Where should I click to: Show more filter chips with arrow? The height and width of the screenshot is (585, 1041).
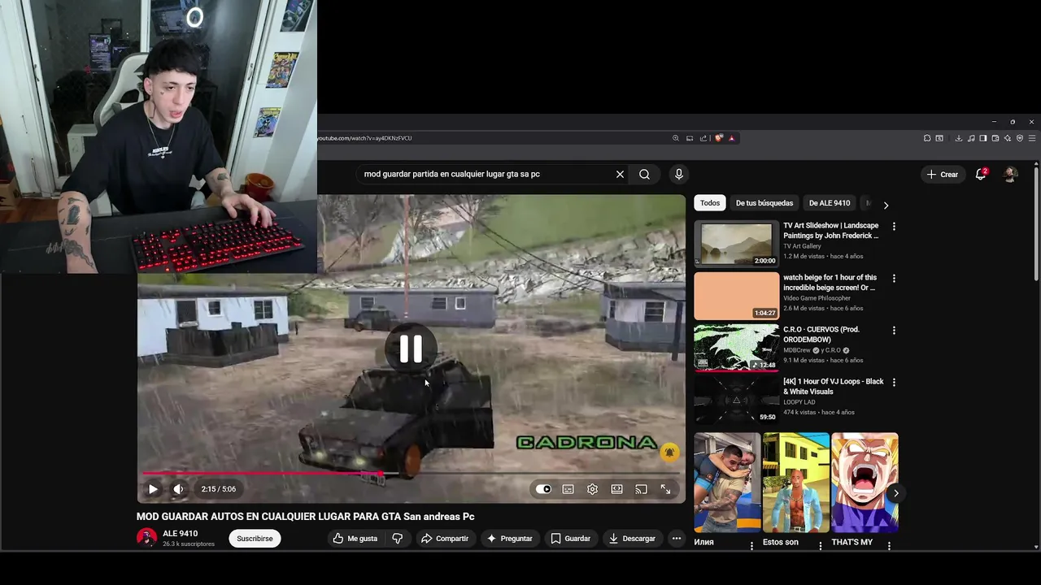pos(886,205)
